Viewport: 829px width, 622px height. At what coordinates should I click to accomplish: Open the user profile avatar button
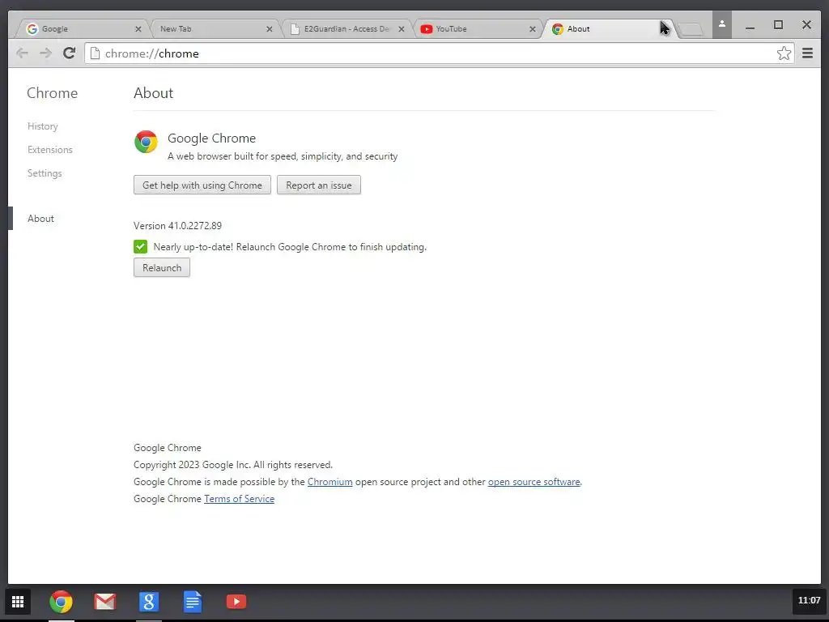coord(721,25)
